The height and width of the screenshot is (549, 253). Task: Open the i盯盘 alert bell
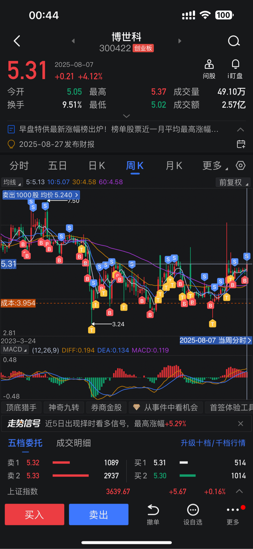pos(235,69)
